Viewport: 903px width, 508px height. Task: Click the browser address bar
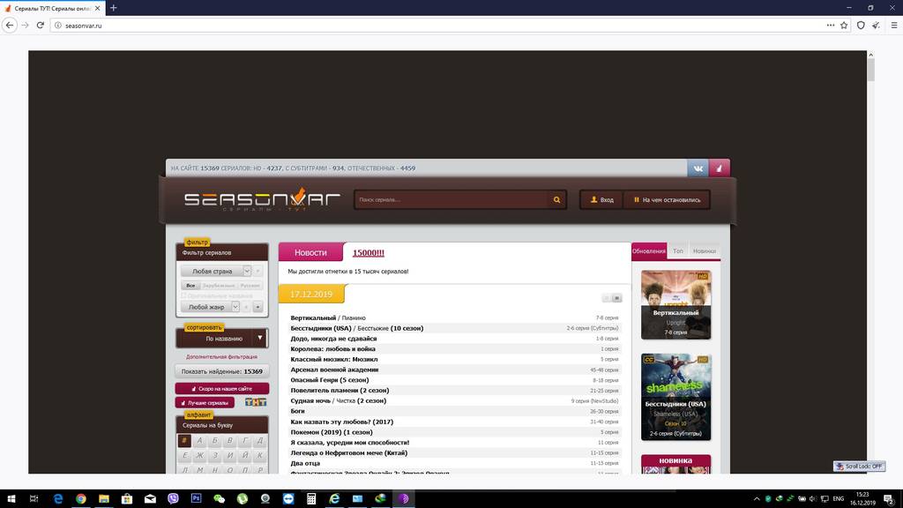pyautogui.click(x=444, y=26)
